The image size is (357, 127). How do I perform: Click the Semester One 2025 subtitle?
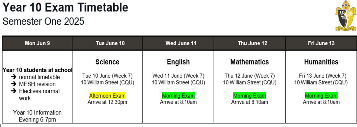[43, 21]
